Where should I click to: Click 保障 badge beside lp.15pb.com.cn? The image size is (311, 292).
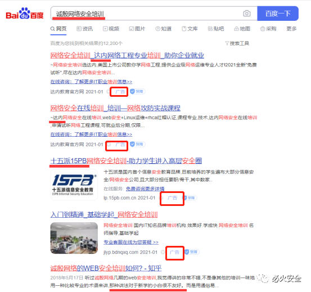pos(190,198)
